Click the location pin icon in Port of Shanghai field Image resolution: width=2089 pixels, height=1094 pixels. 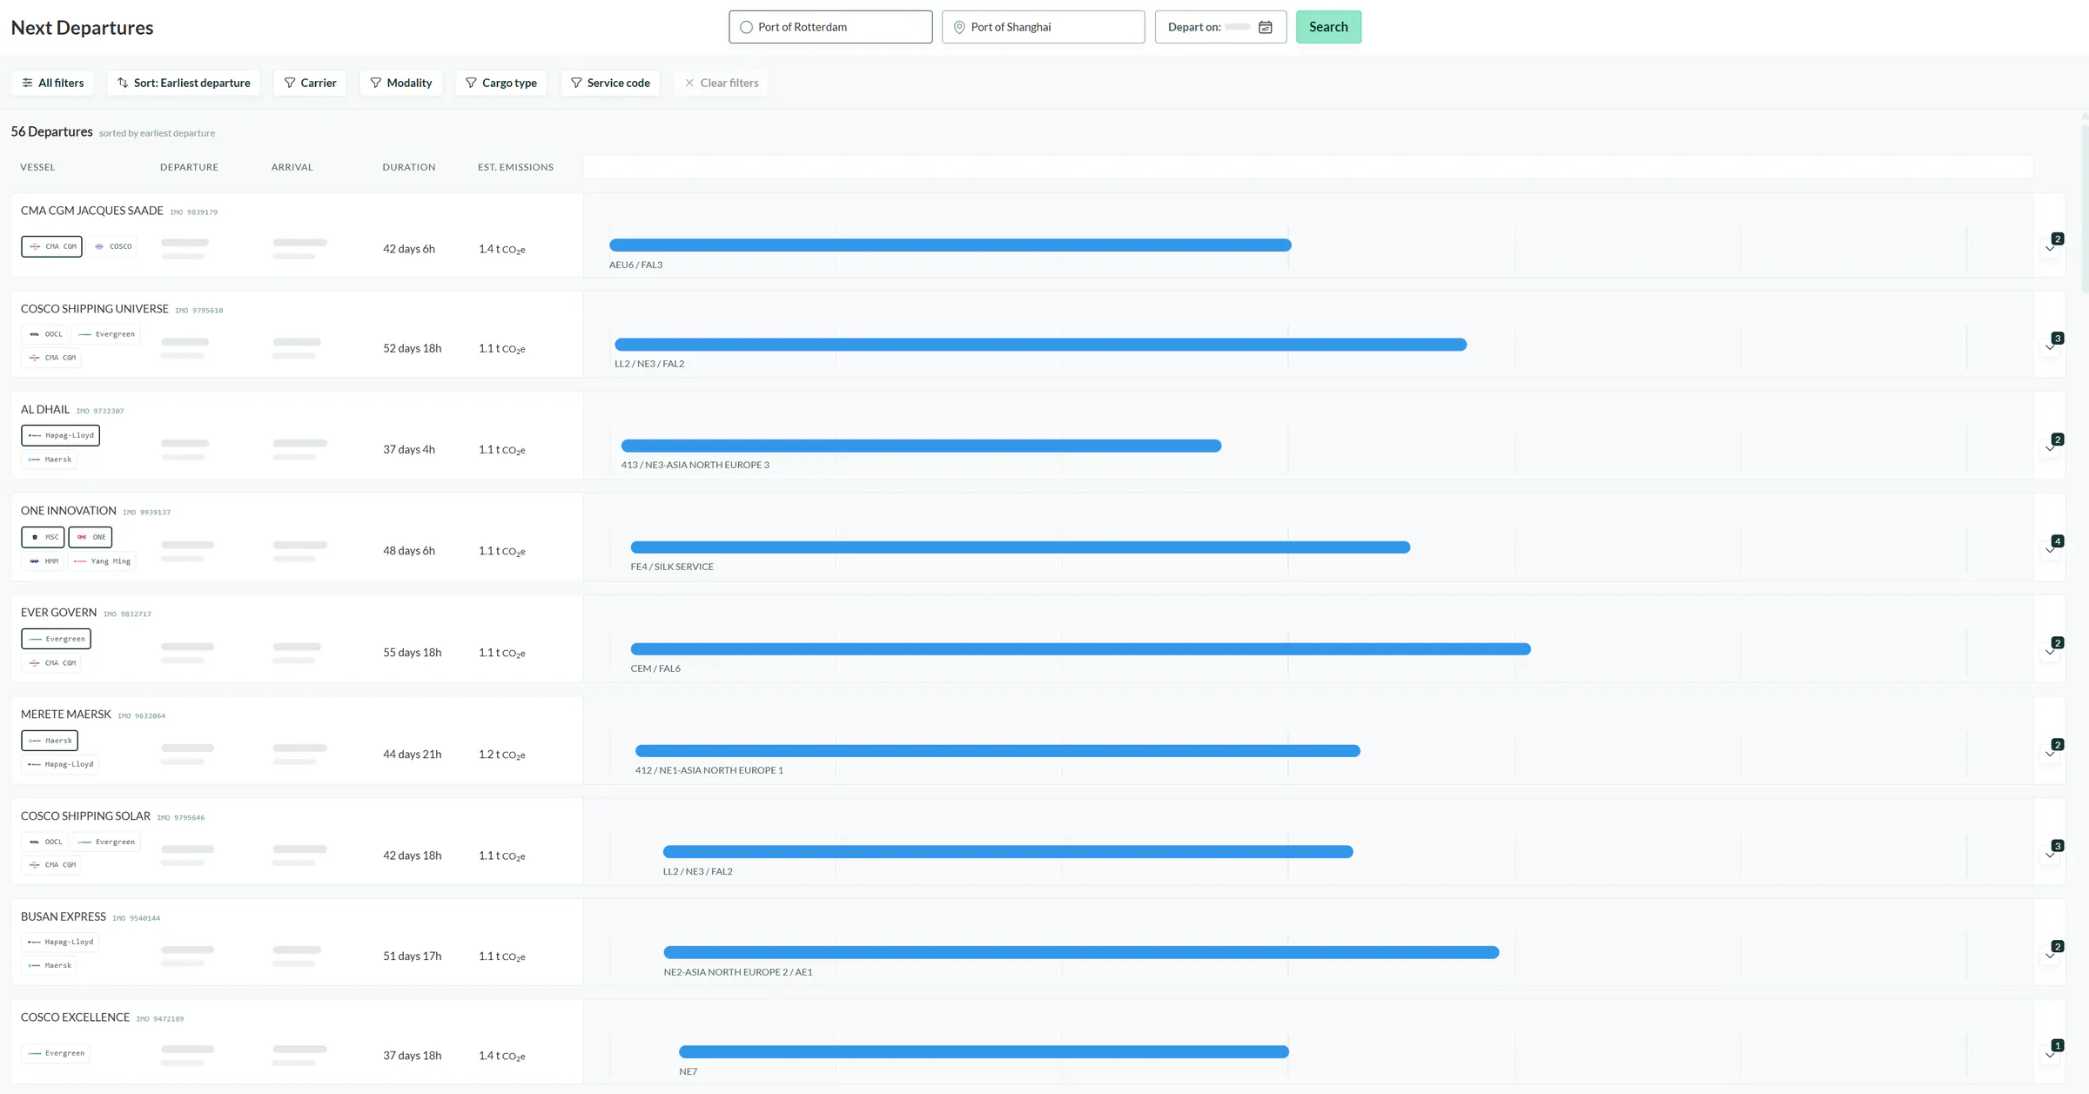[959, 27]
